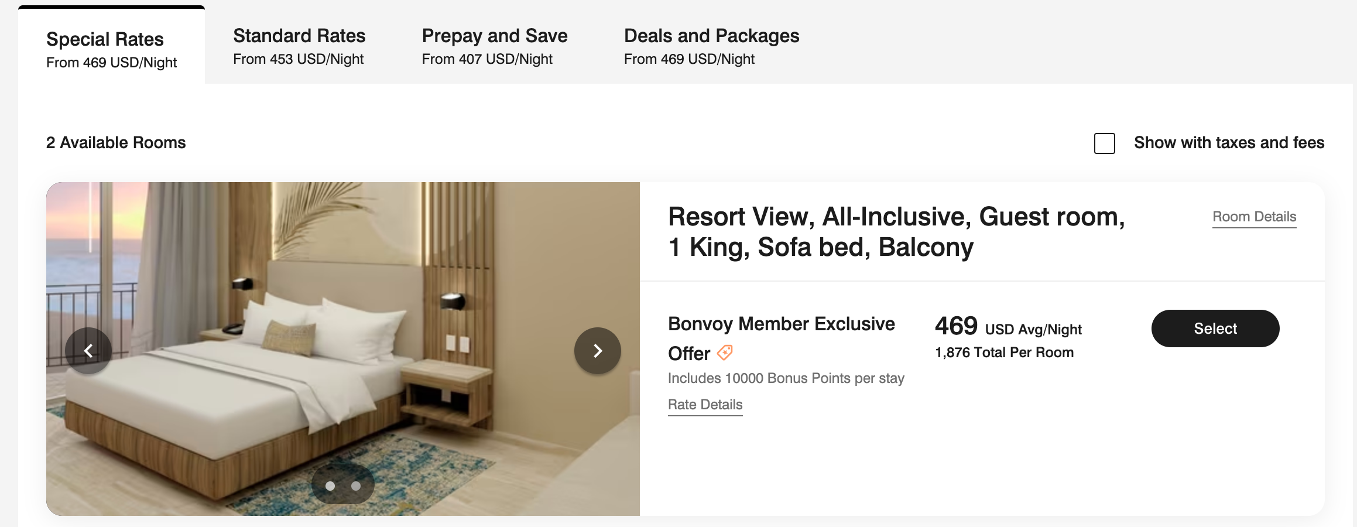The height and width of the screenshot is (527, 1357).
Task: Open the Standard Rates tab
Action: coord(299,46)
